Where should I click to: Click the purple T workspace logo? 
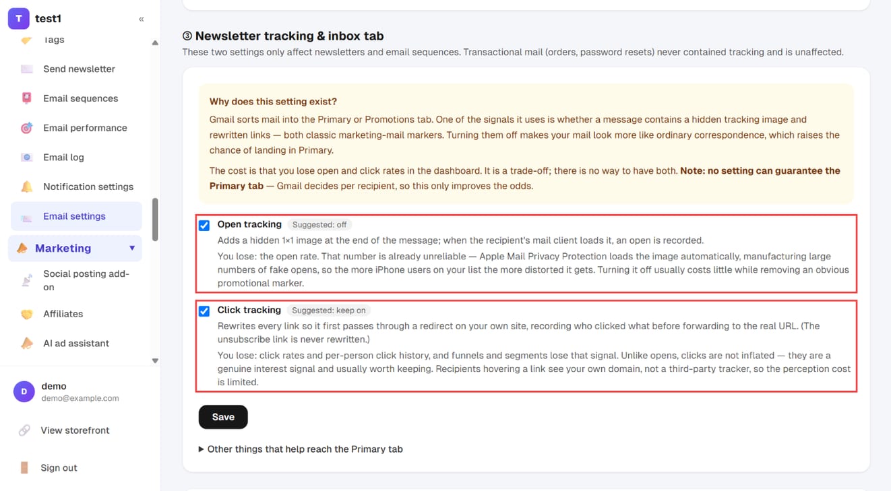pos(18,18)
